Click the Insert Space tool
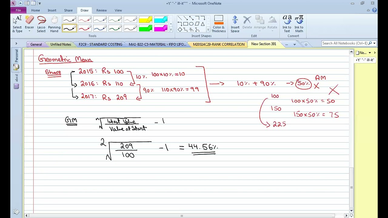388x218 pixels. tap(235, 24)
